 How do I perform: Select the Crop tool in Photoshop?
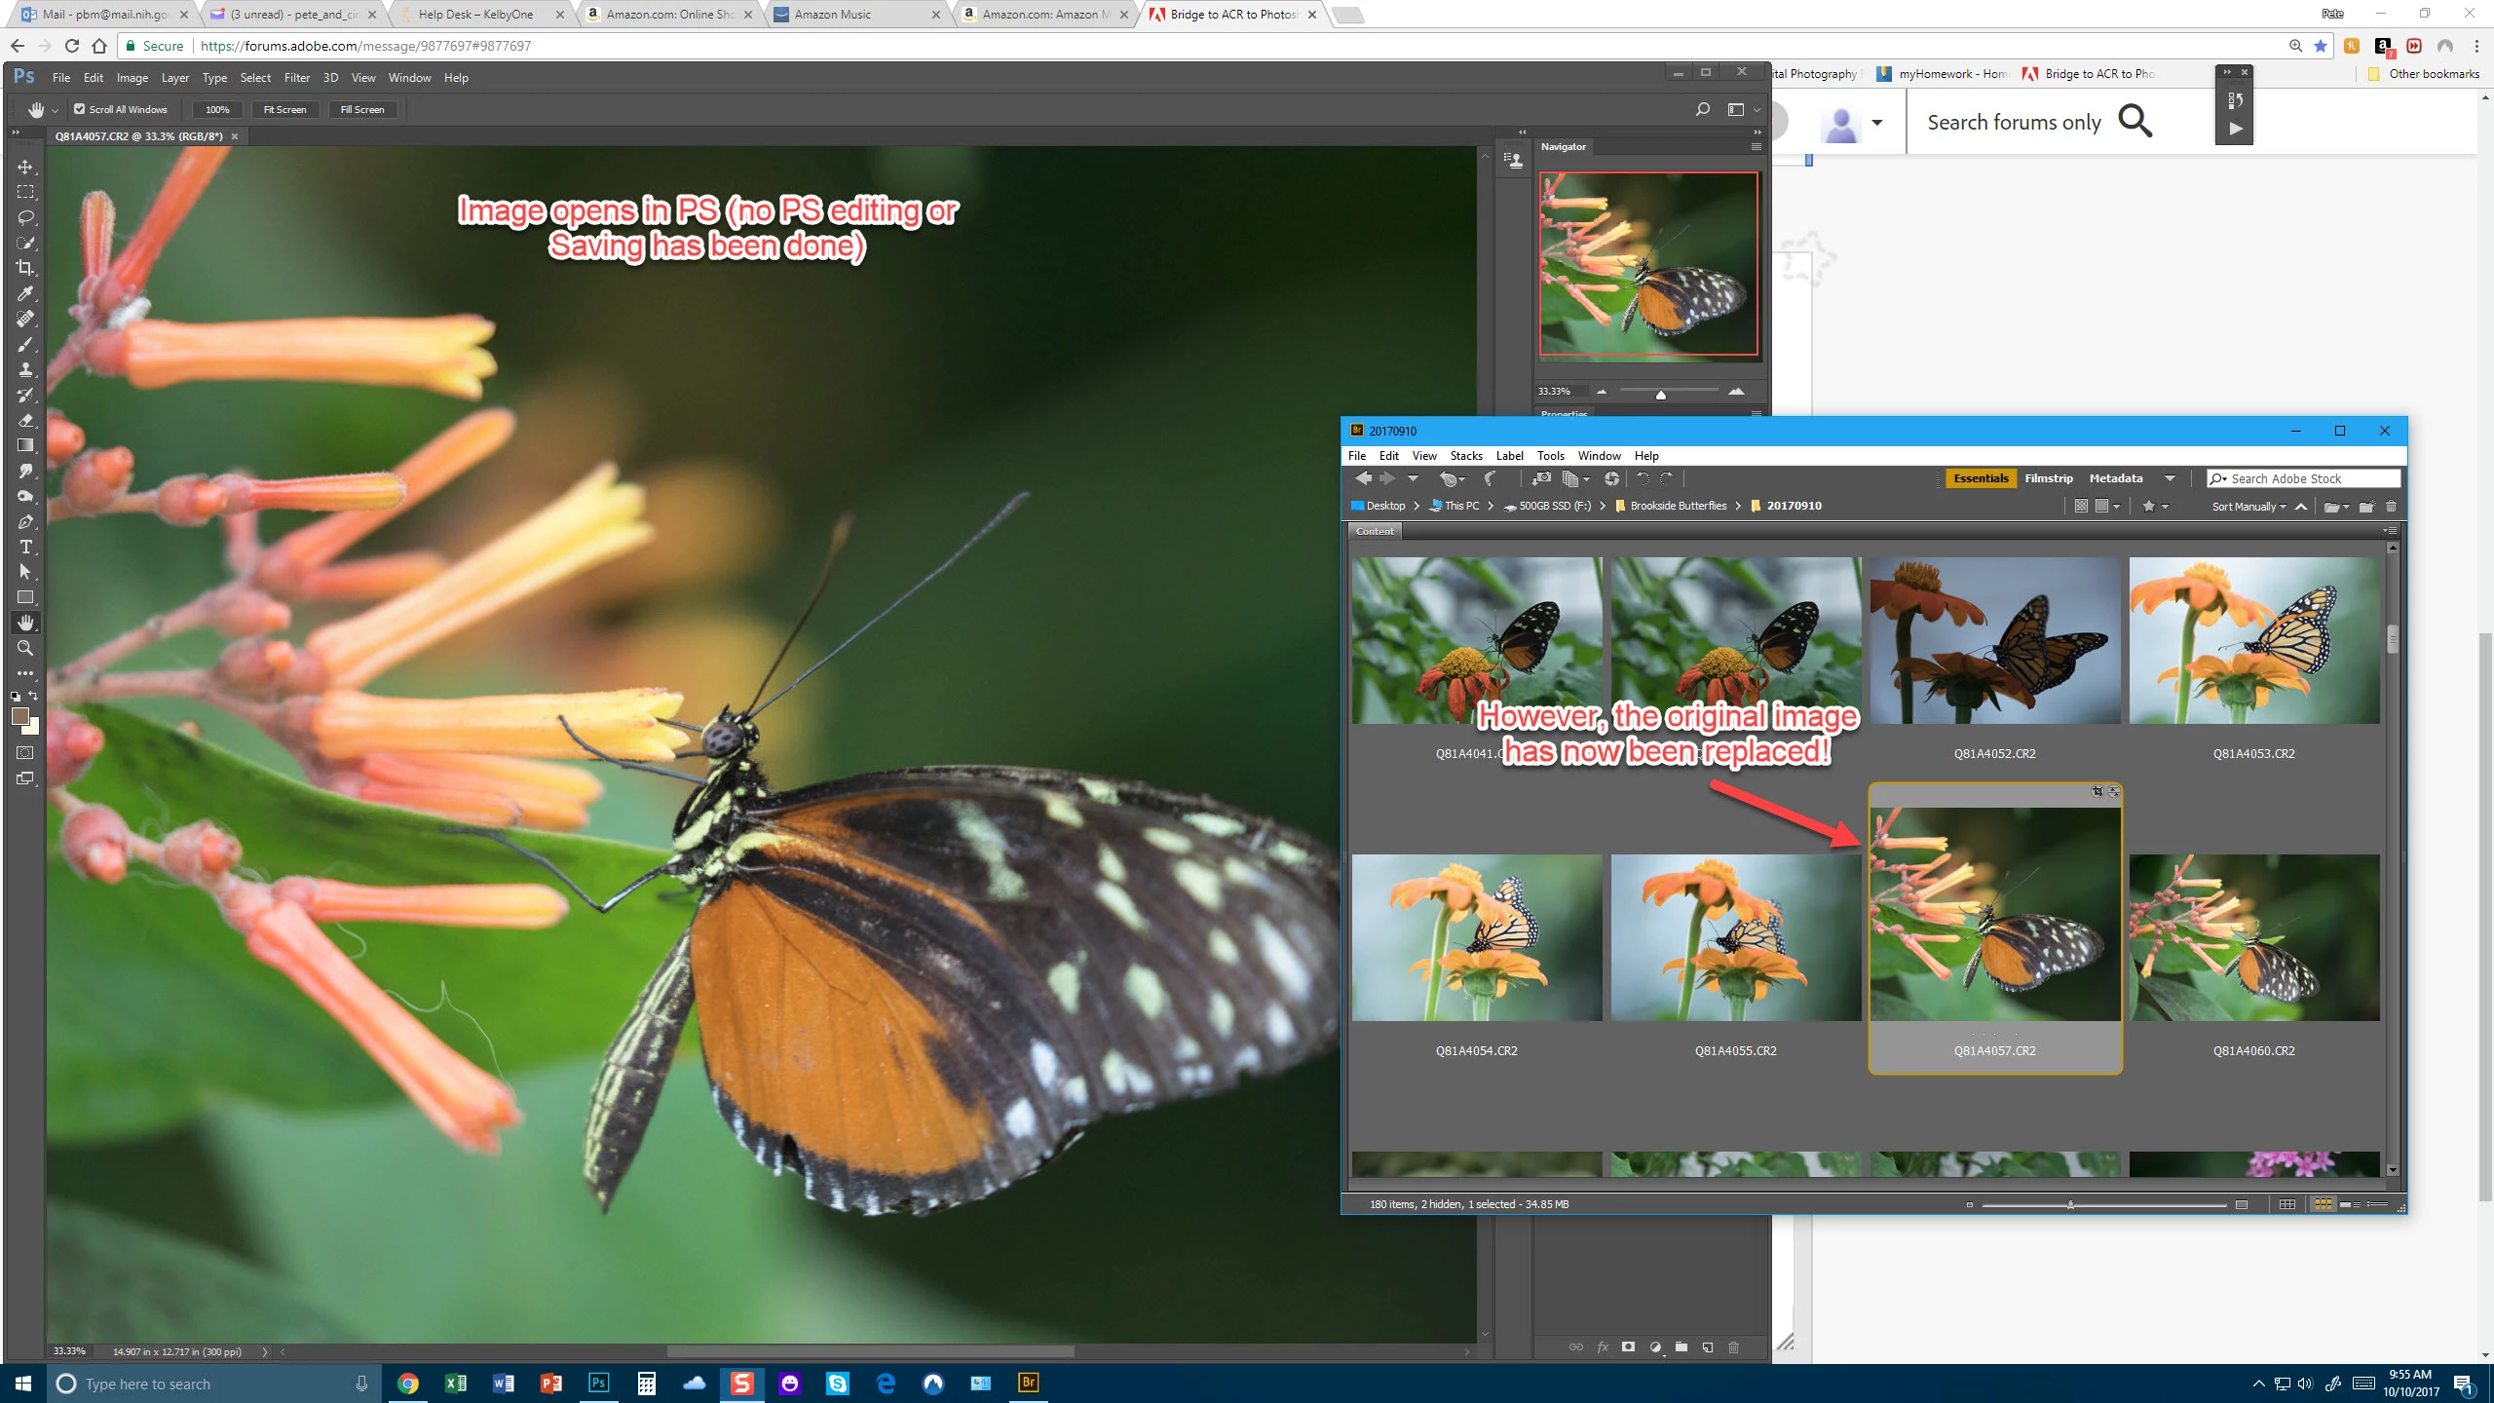[x=24, y=268]
